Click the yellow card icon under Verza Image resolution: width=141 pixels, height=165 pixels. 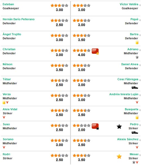pyautogui.click(x=4, y=102)
